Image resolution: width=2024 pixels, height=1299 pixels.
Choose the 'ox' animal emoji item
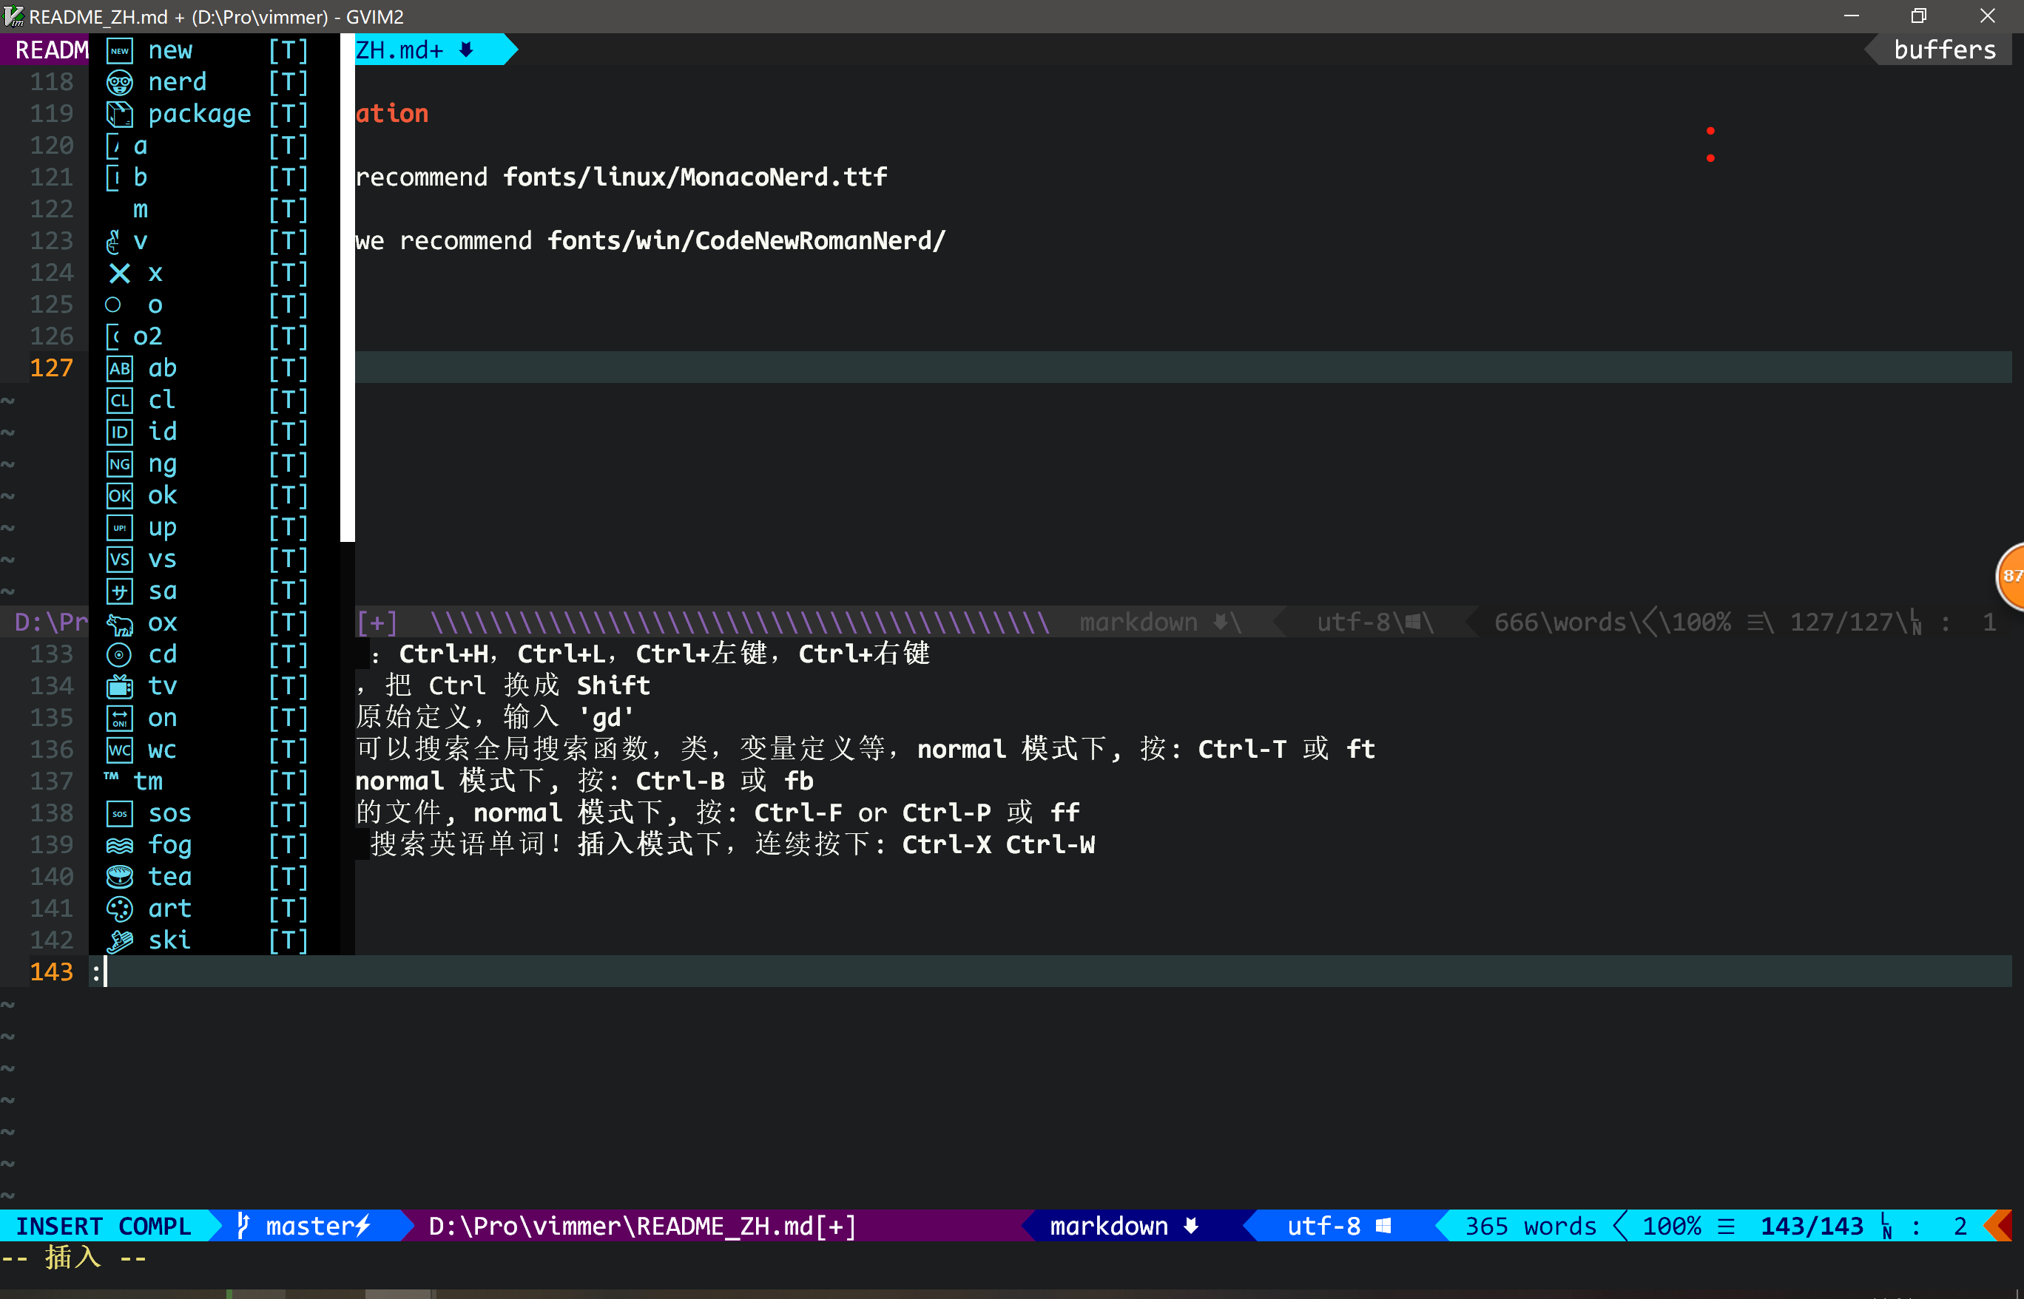pos(215,623)
